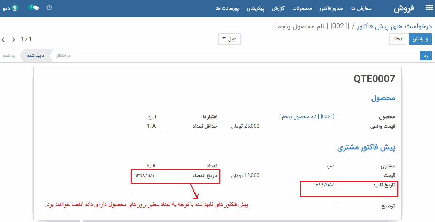Click the قیمت واقعی field label
The image size is (435, 222).
[383, 126]
